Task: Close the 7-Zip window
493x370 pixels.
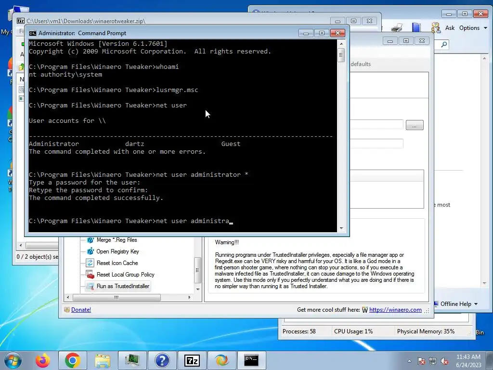Action: coord(369,21)
